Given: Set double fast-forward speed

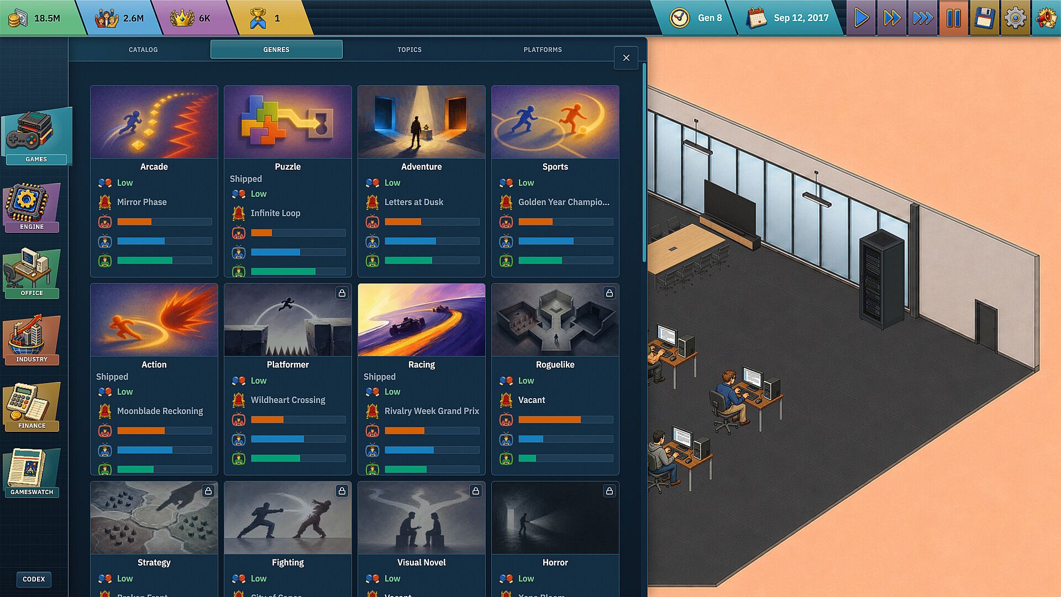Looking at the screenshot, I should tap(892, 18).
